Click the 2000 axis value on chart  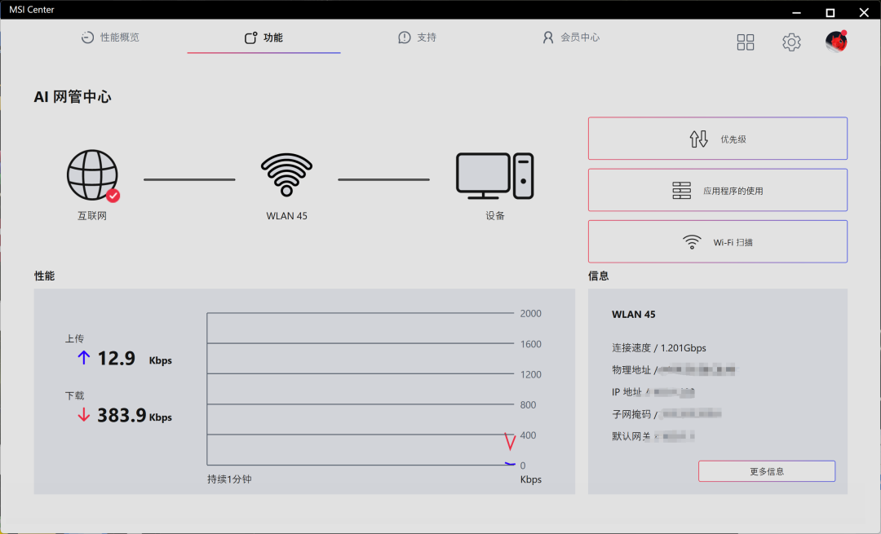(530, 313)
